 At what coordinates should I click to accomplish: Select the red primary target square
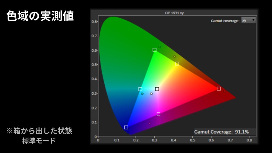[x=219, y=89]
